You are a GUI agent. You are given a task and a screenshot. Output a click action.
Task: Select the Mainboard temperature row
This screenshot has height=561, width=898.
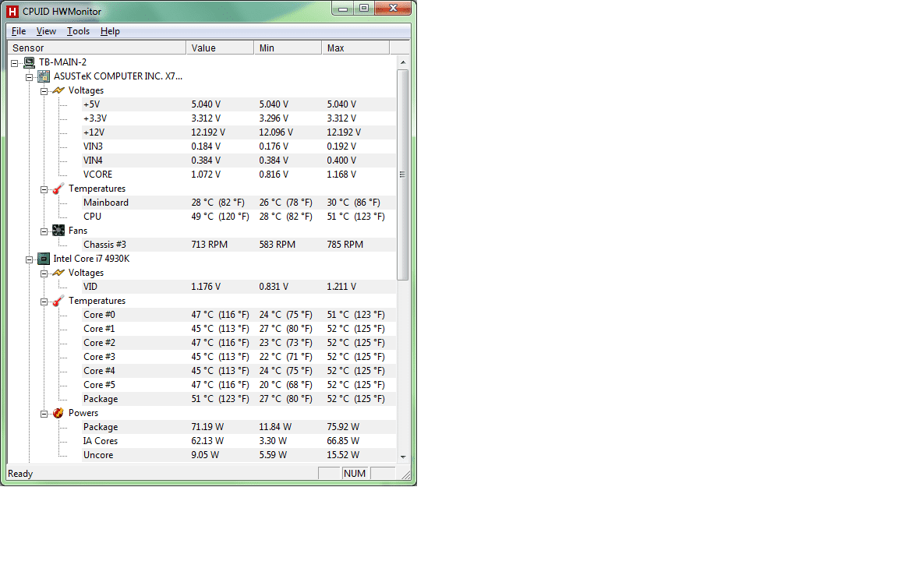(x=239, y=203)
